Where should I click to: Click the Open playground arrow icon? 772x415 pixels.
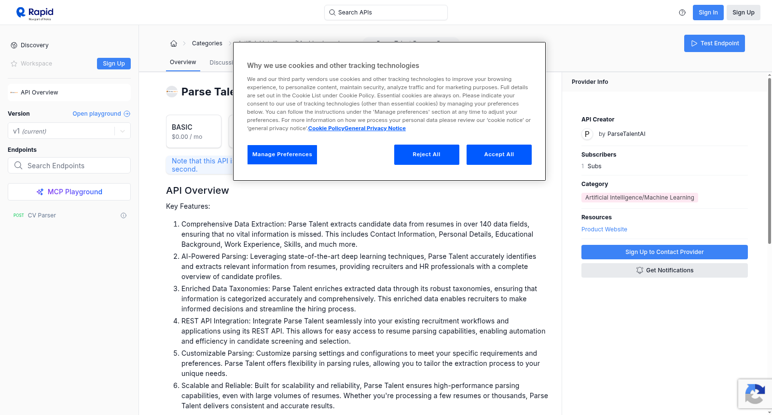click(127, 114)
